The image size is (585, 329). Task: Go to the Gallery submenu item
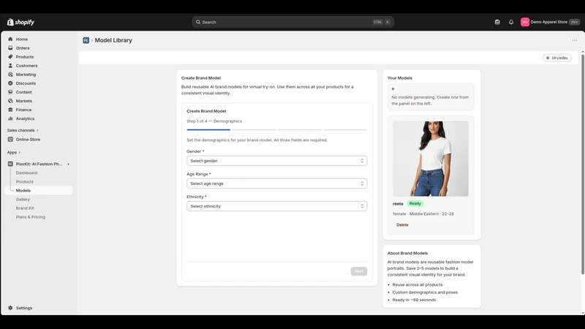coord(23,199)
